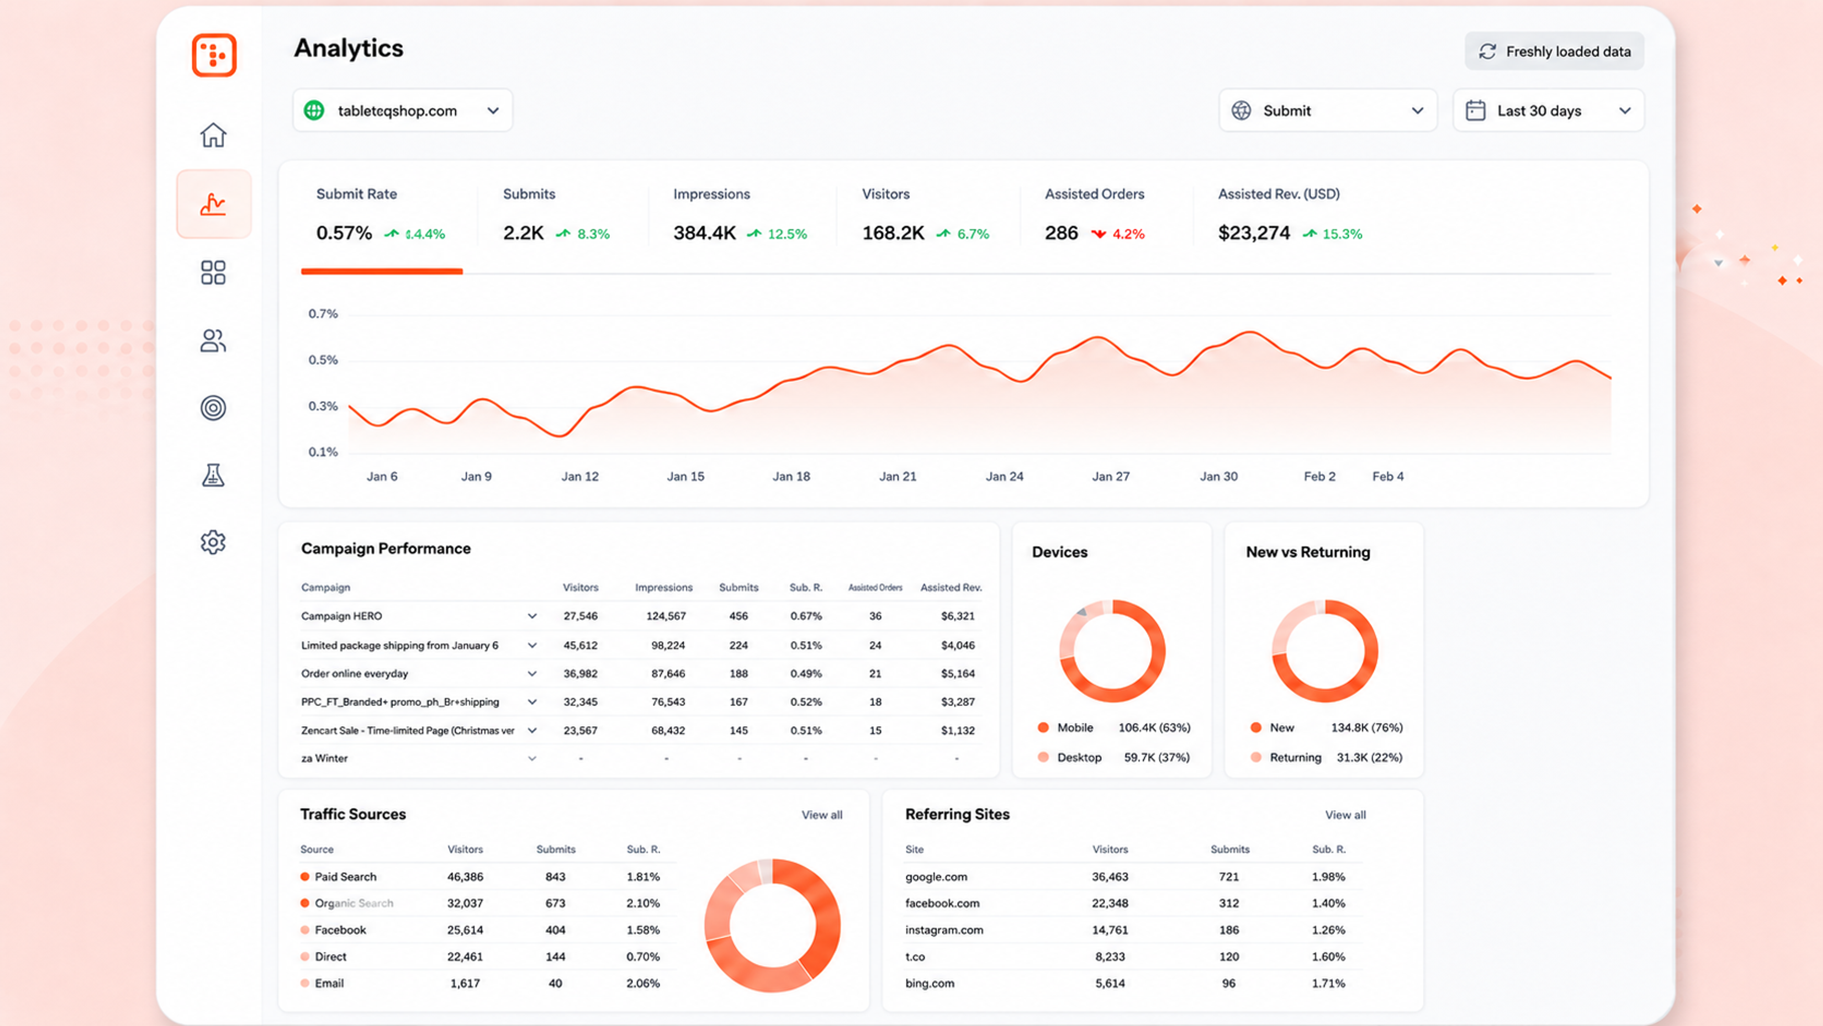Click the Email traffic source row

point(488,984)
